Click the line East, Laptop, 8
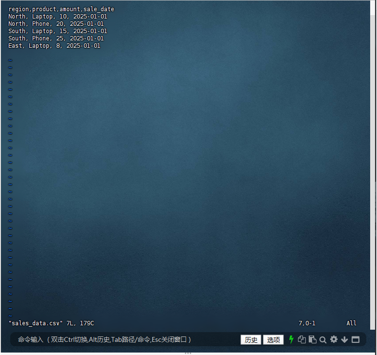Screen dimensions: 377x355 (x=54, y=46)
